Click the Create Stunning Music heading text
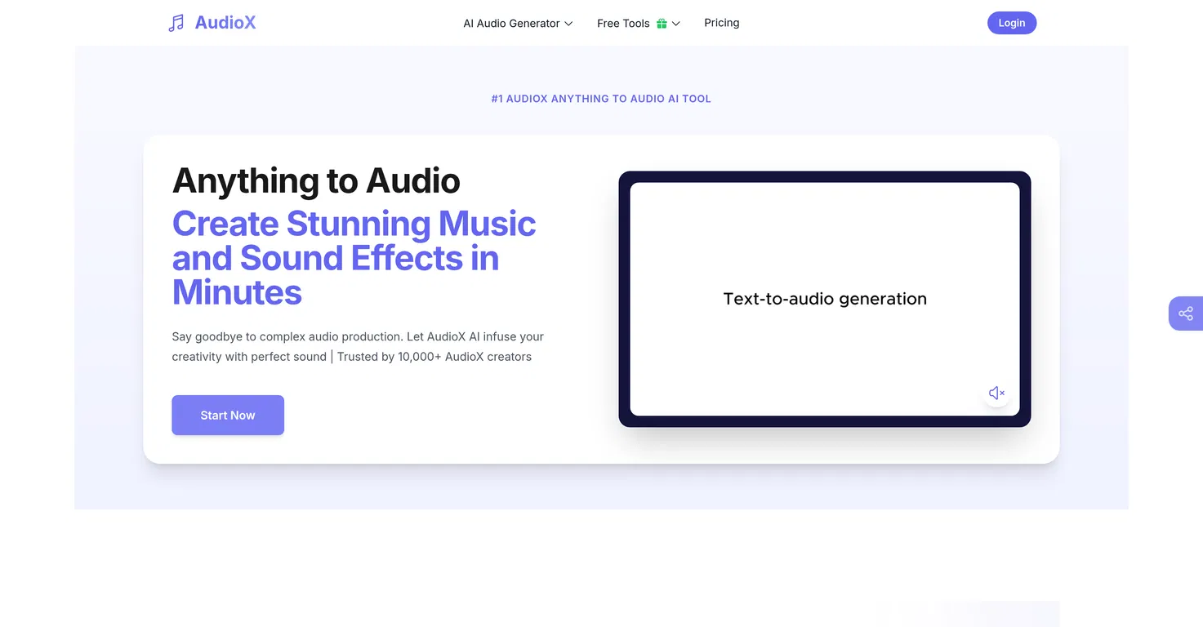This screenshot has width=1203, height=627. click(354, 257)
